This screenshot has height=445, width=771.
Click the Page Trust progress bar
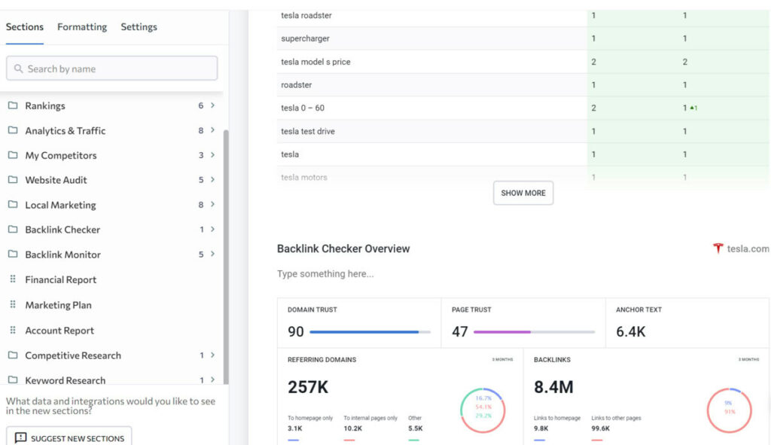tap(534, 332)
